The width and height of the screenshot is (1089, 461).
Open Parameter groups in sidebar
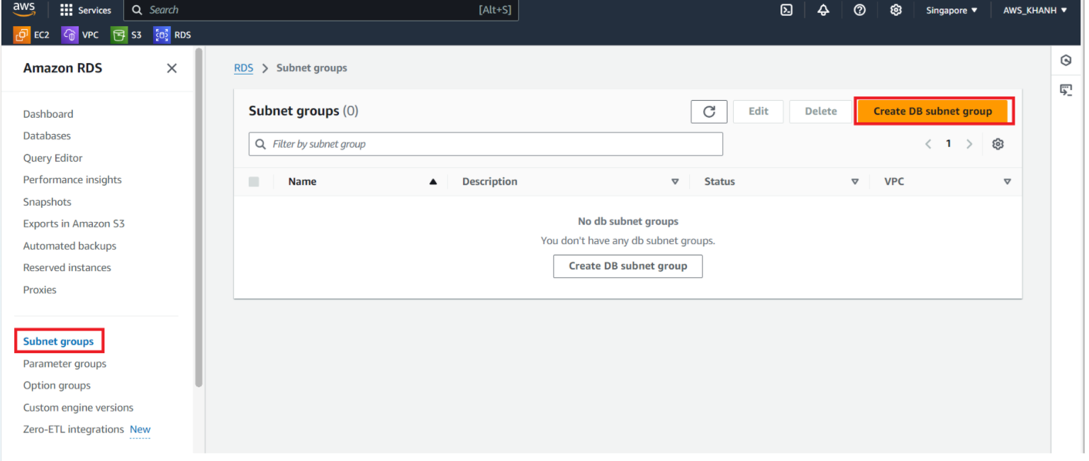[65, 364]
